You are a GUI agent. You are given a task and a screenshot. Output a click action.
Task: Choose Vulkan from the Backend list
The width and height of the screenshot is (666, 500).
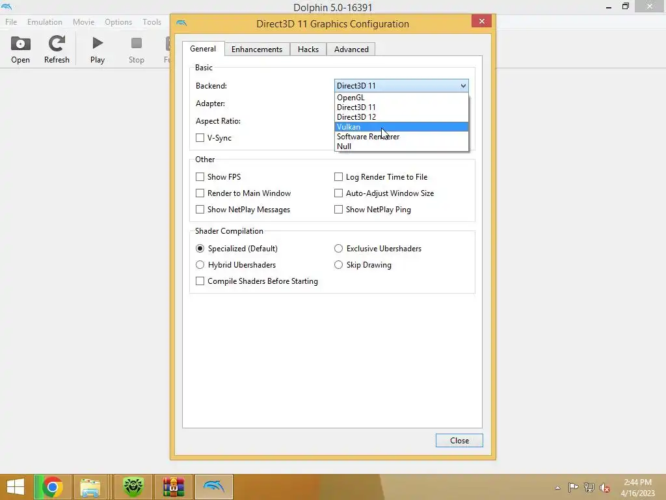point(401,127)
